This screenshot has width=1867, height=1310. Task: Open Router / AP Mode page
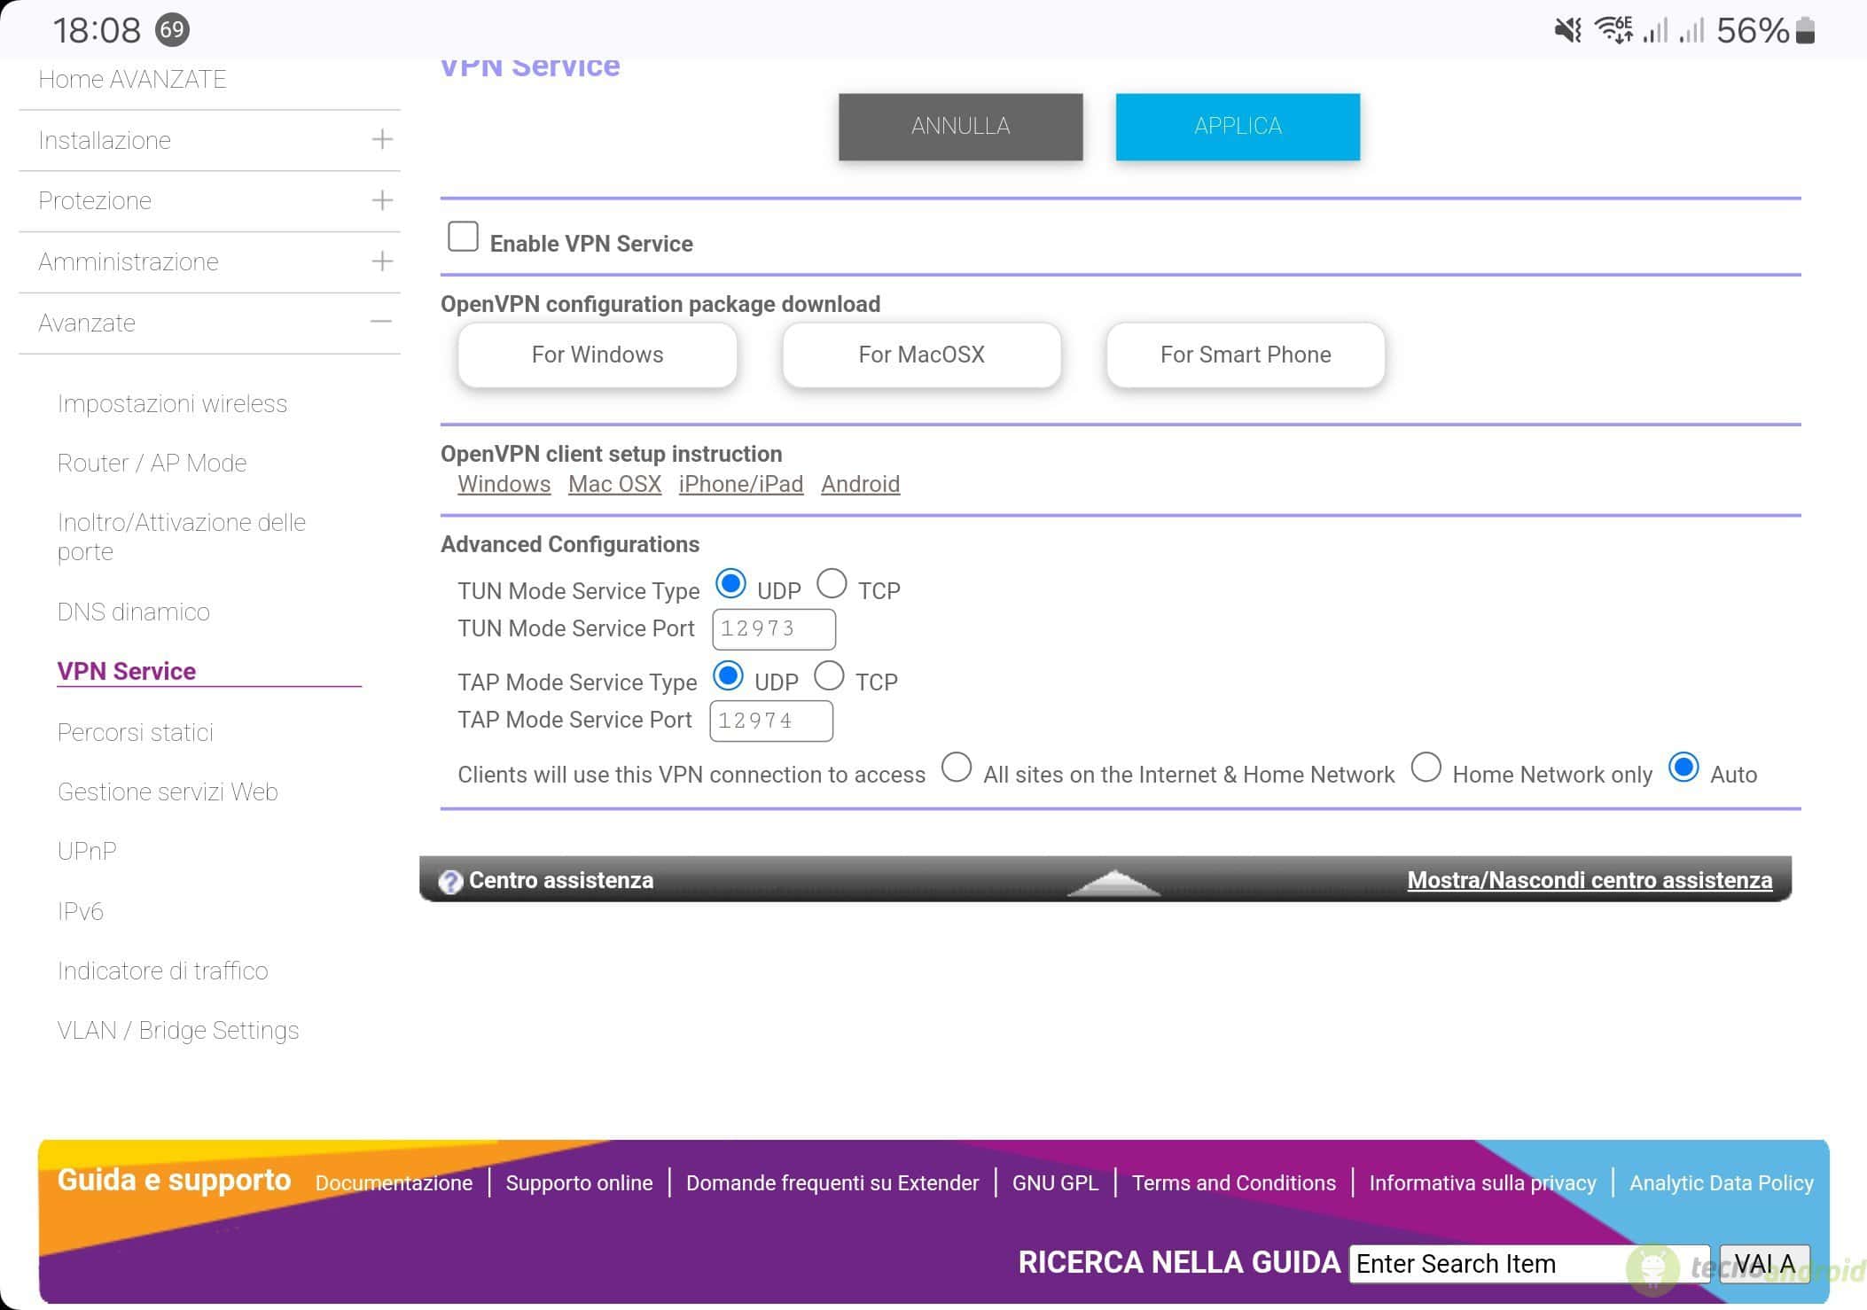[x=152, y=464]
